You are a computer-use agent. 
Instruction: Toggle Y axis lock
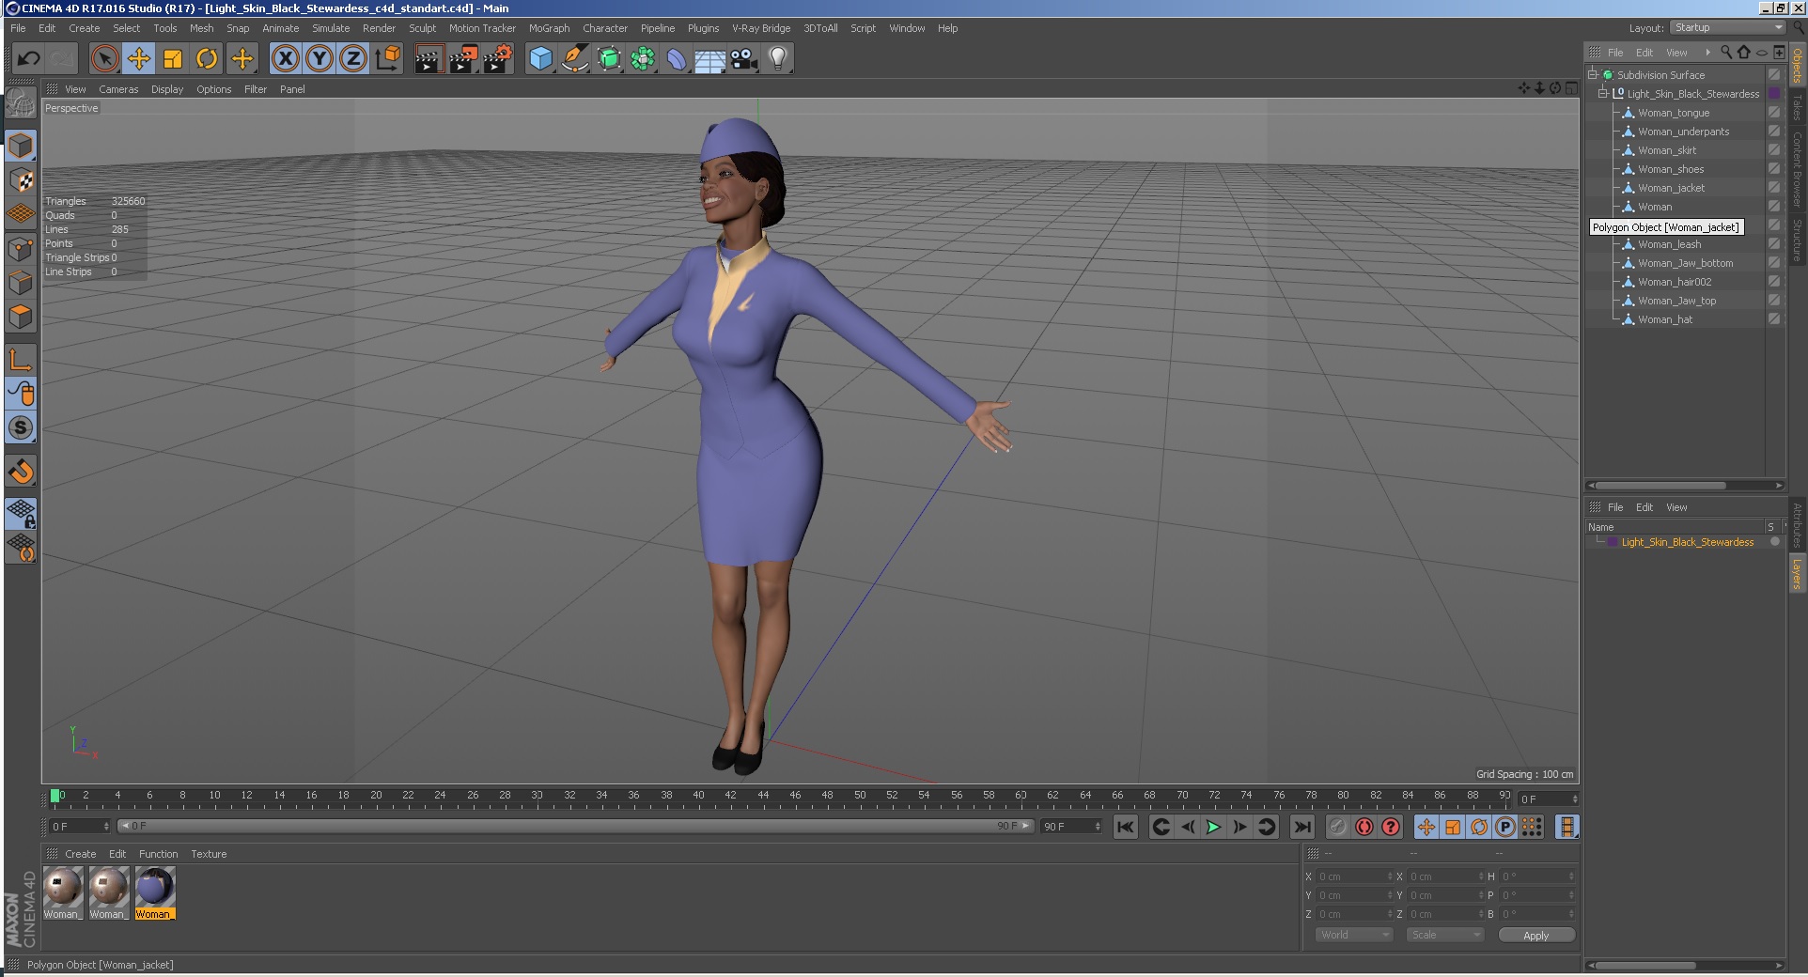pyautogui.click(x=320, y=58)
